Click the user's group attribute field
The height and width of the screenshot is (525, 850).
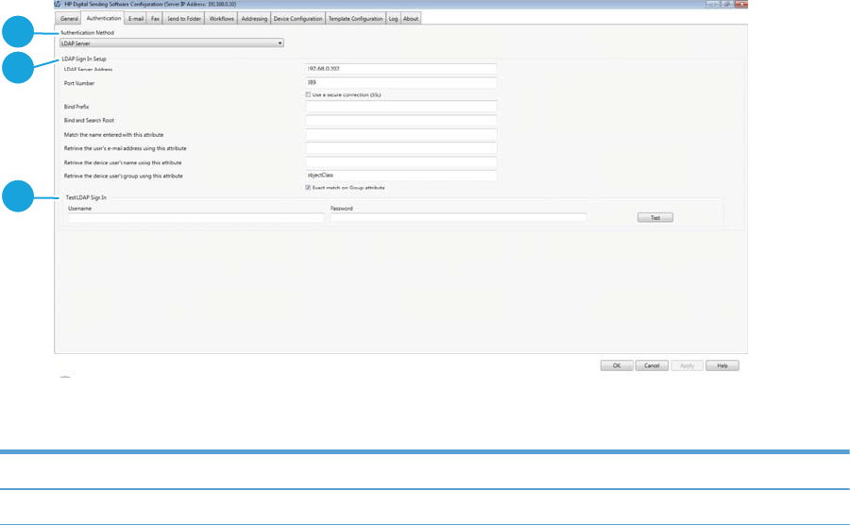pos(401,176)
